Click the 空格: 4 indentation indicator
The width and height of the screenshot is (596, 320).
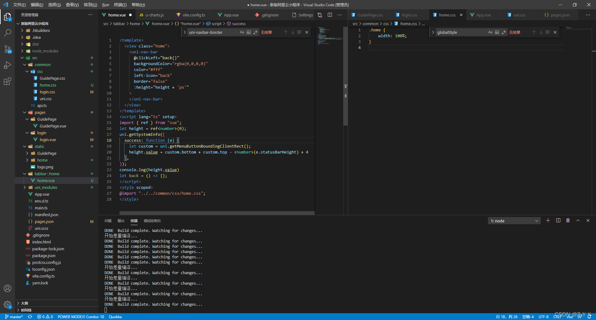(528, 317)
